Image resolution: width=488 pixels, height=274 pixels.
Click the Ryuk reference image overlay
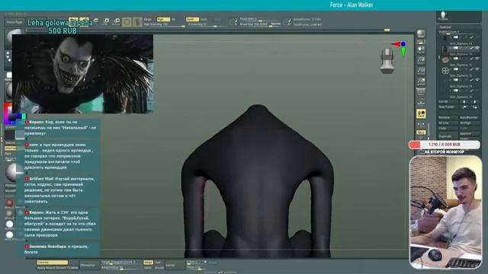82,74
